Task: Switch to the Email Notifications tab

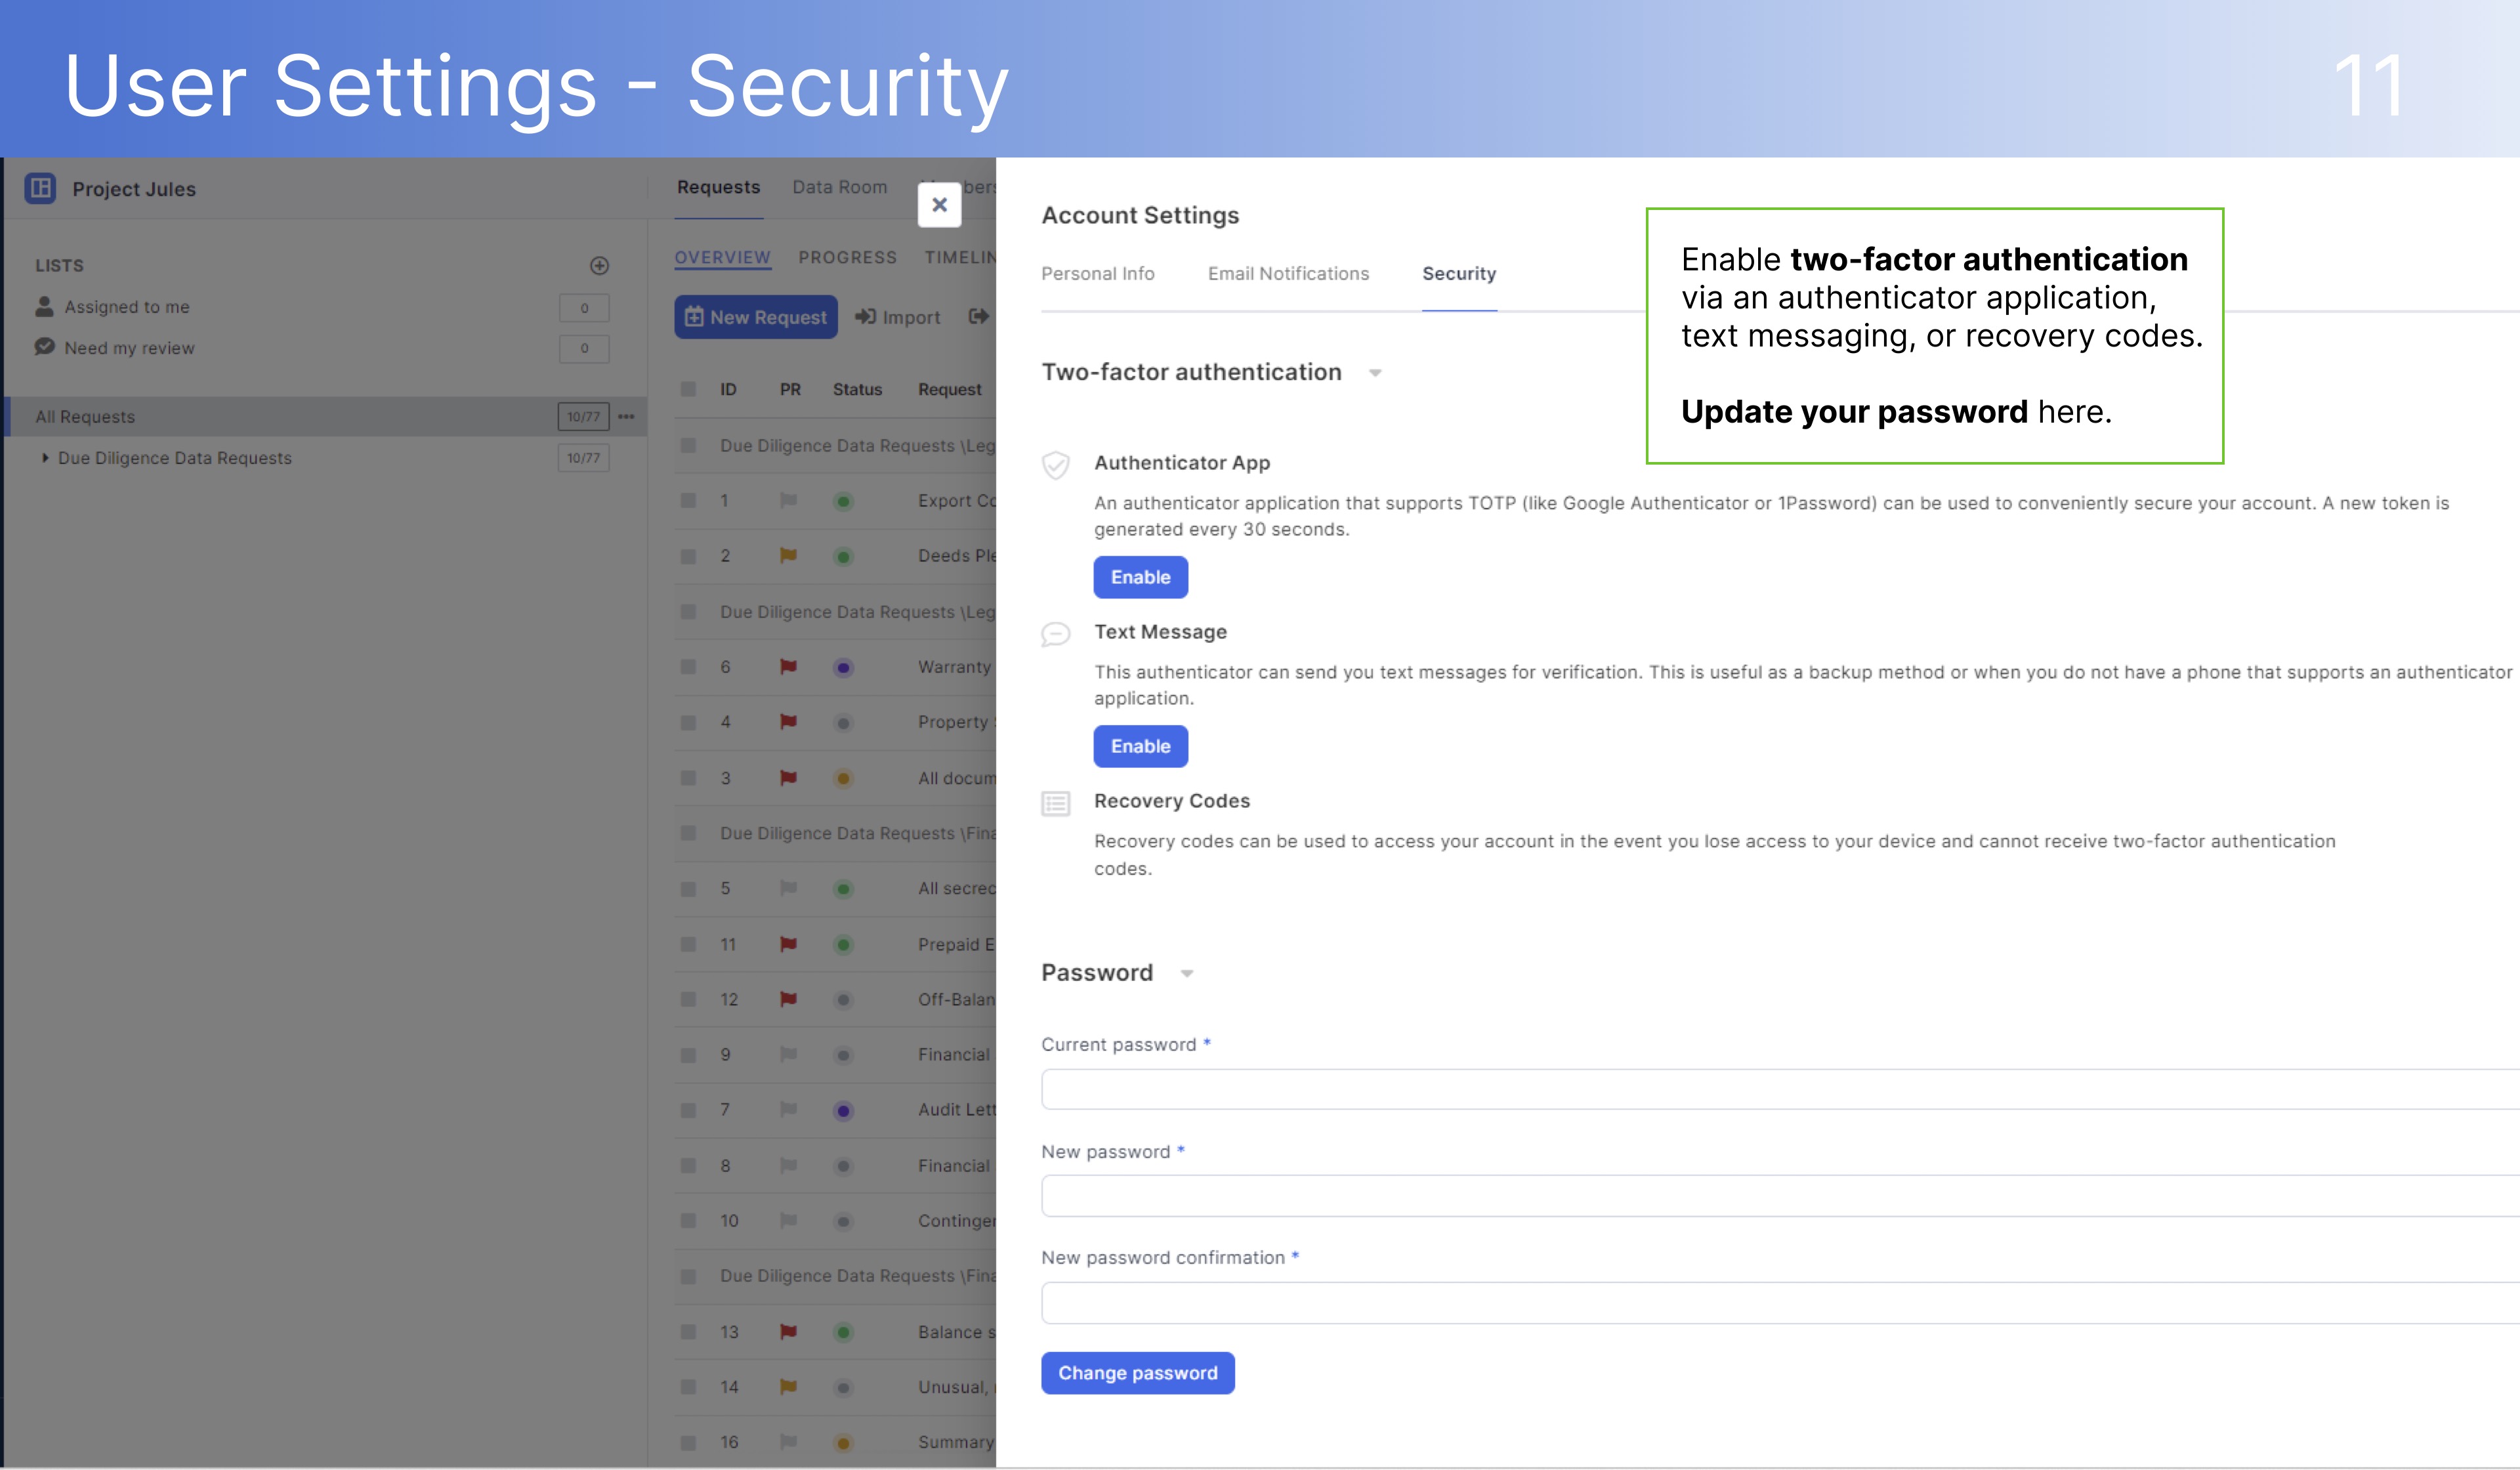Action: point(1288,273)
